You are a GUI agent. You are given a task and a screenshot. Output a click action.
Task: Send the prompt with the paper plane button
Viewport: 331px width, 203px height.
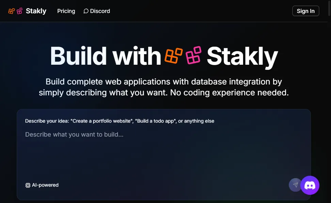[x=295, y=185]
